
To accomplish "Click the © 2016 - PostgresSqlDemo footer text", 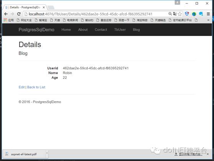I will [40, 102].
